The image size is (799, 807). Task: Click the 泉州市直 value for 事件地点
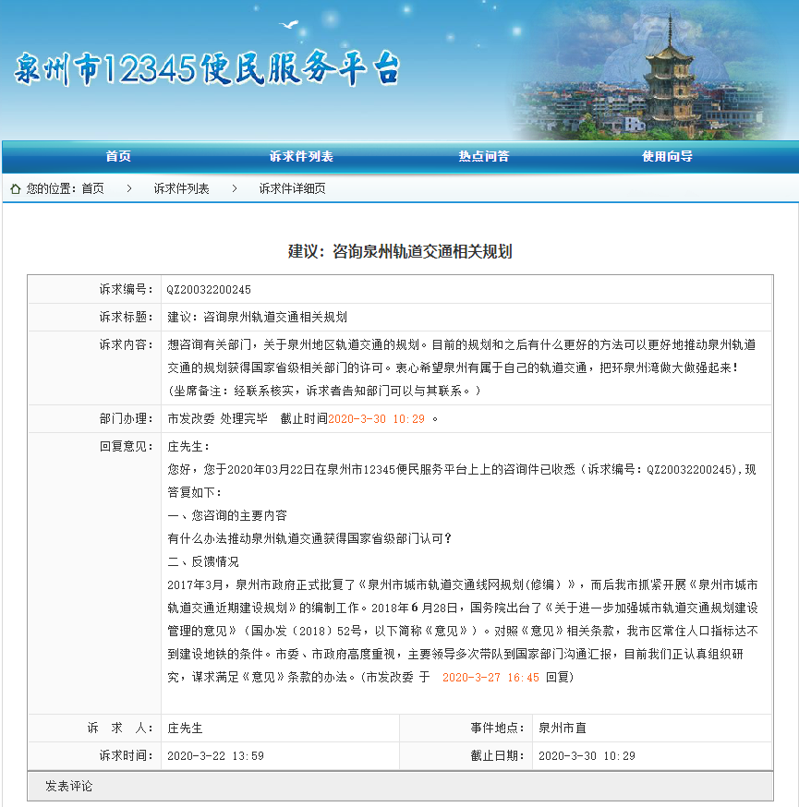coord(563,728)
